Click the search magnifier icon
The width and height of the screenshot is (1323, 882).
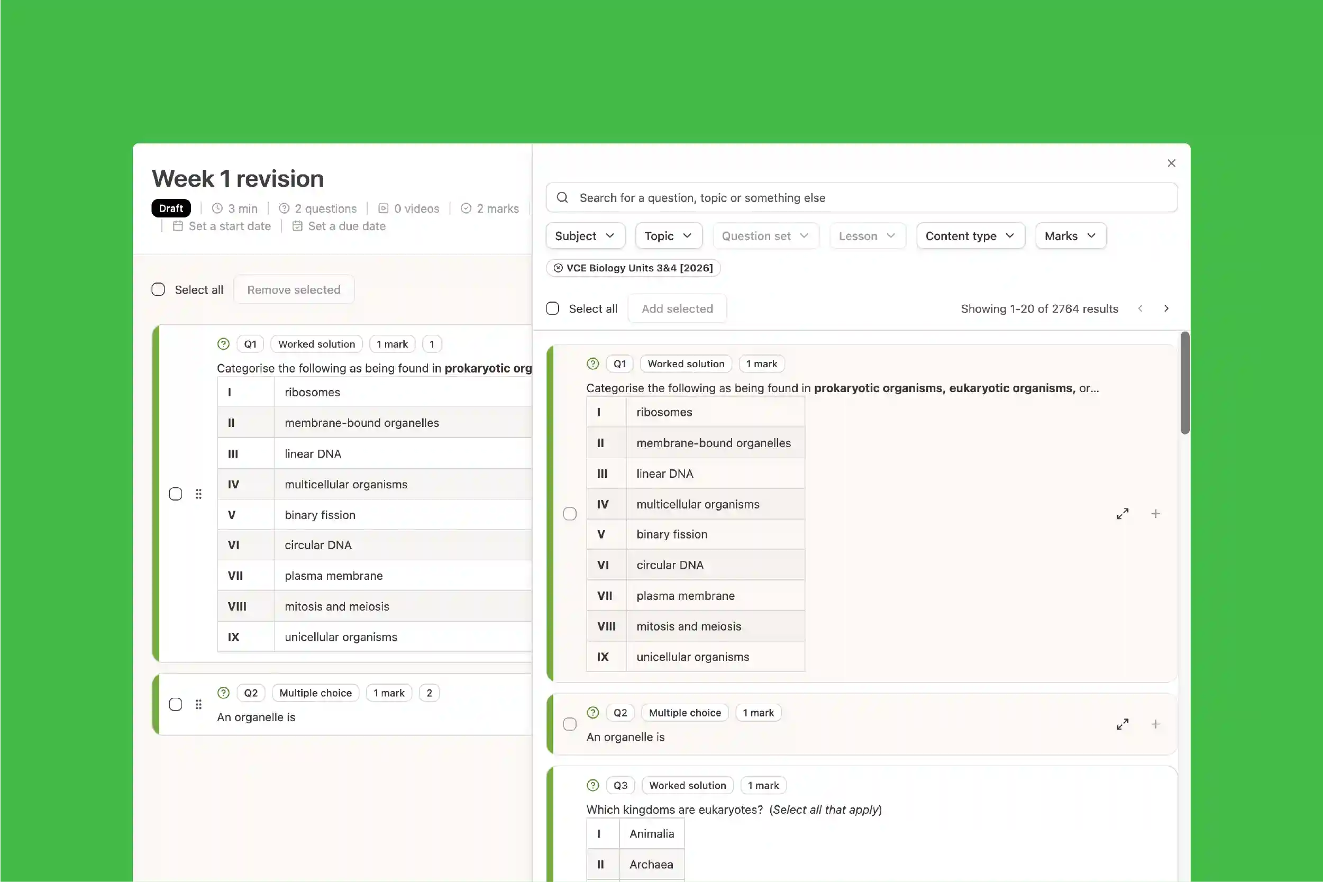[562, 197]
